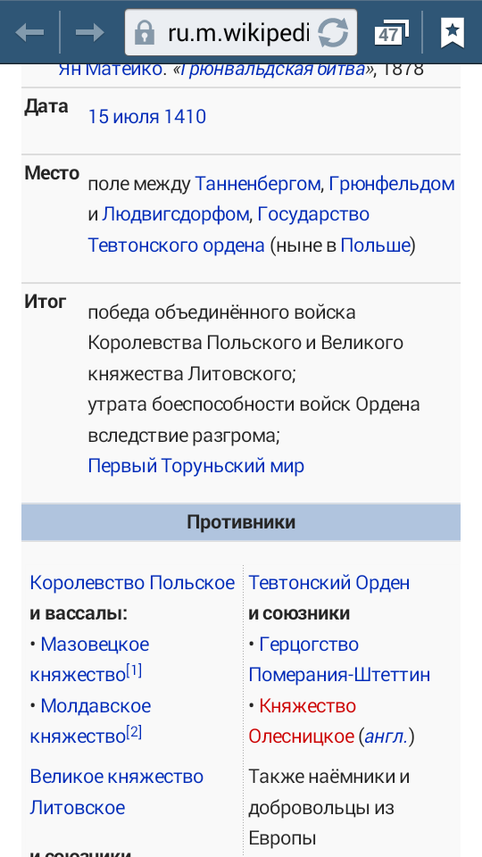Open the Грюнфельдом link
This screenshot has height=857, width=482.
click(393, 184)
